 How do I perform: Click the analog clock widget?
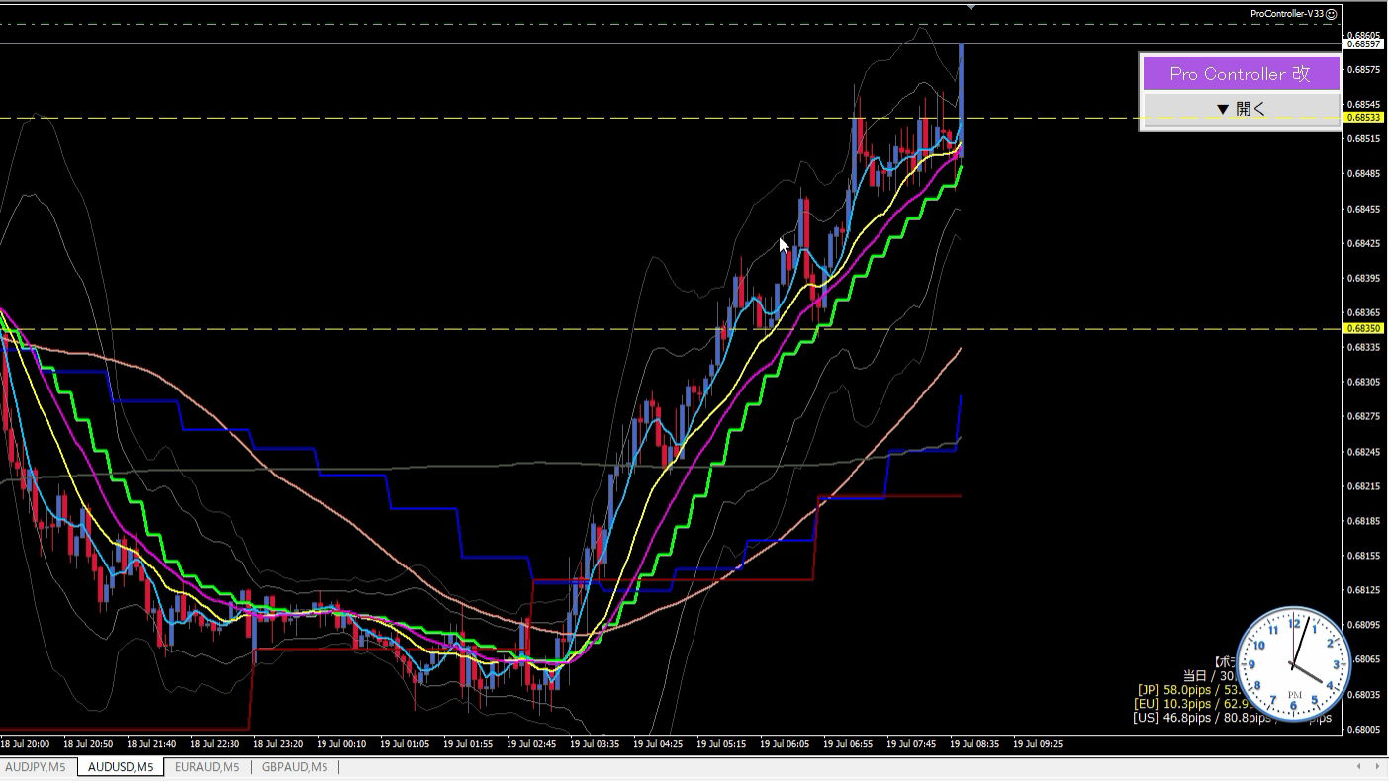click(x=1294, y=664)
